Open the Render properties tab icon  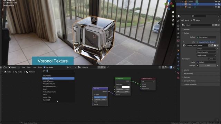tap(178, 25)
